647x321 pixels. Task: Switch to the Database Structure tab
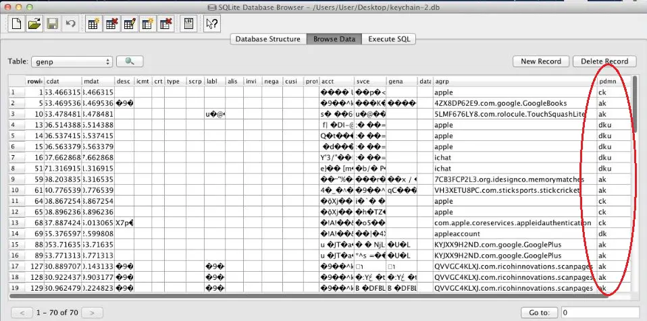pos(267,39)
